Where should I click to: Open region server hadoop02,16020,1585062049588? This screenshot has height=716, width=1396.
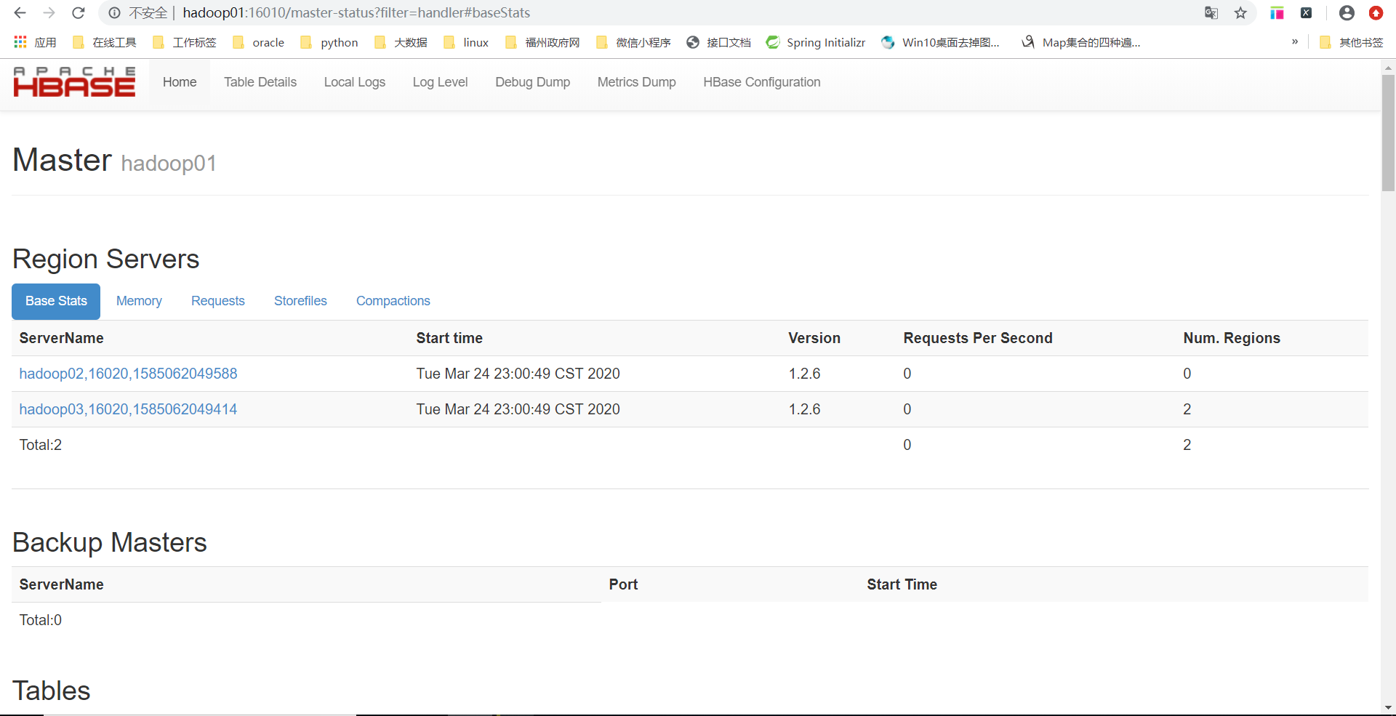pos(128,374)
